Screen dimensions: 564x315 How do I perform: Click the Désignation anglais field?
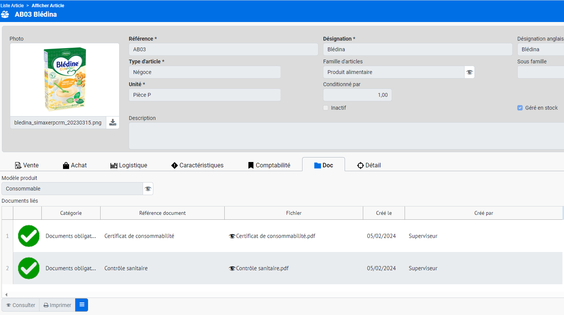pos(541,49)
